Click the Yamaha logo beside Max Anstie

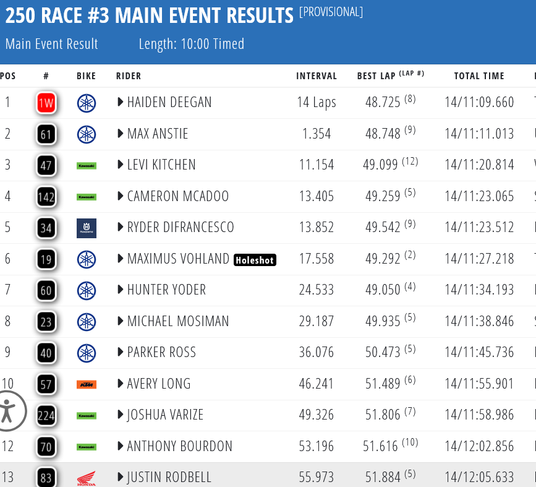click(87, 134)
